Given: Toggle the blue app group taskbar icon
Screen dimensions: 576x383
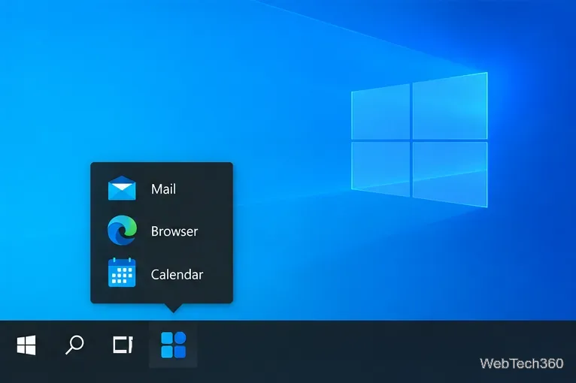Looking at the screenshot, I should [174, 345].
